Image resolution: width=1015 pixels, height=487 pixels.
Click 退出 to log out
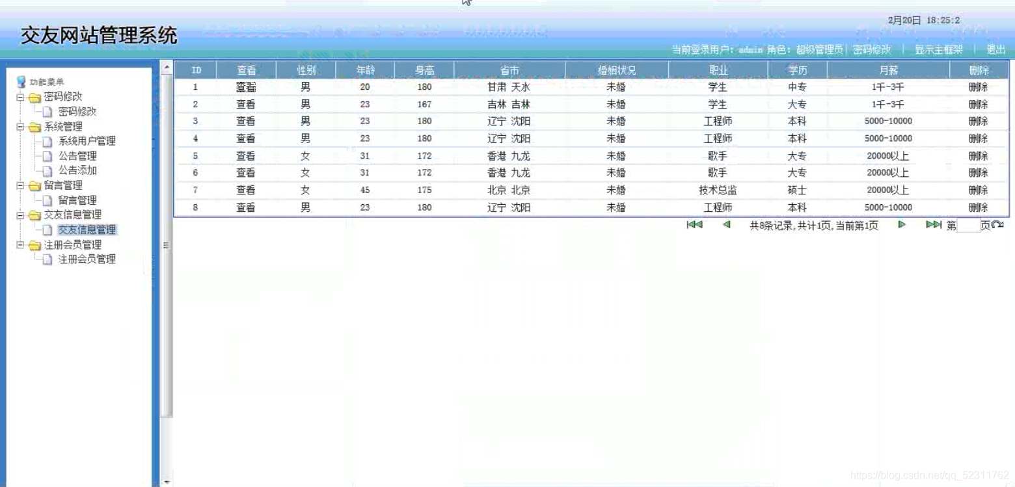[x=996, y=49]
